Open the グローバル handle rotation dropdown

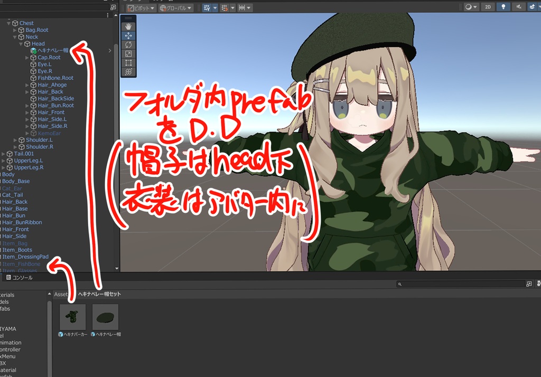tap(175, 8)
